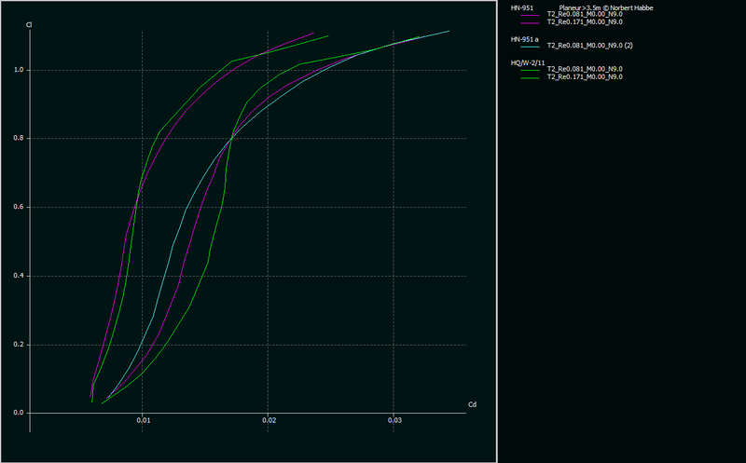Image resolution: width=746 pixels, height=463 pixels.
Task: Click the 0.8 tick label on Cl axis
Action: (21, 138)
